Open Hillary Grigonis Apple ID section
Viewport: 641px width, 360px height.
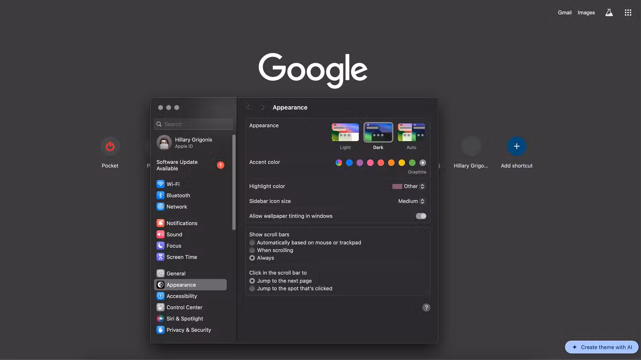pyautogui.click(x=192, y=143)
